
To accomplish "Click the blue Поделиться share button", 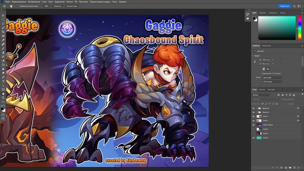I will [x=285, y=6].
